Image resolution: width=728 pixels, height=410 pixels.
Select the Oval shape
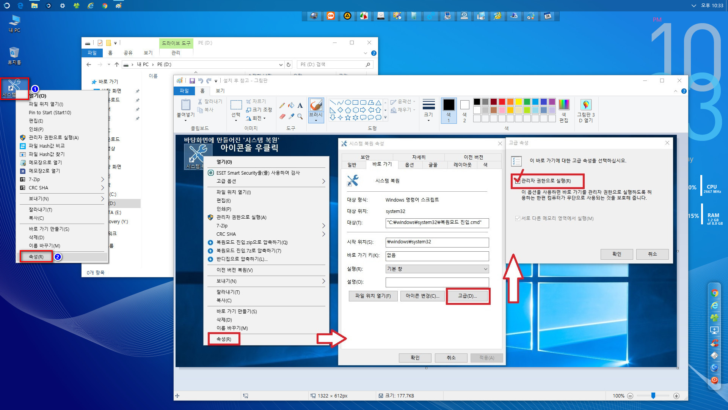[348, 102]
